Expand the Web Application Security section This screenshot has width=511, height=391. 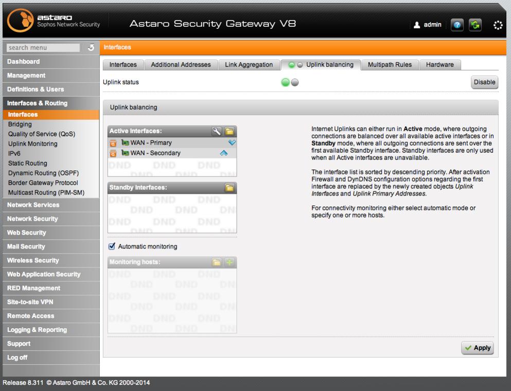point(51,274)
